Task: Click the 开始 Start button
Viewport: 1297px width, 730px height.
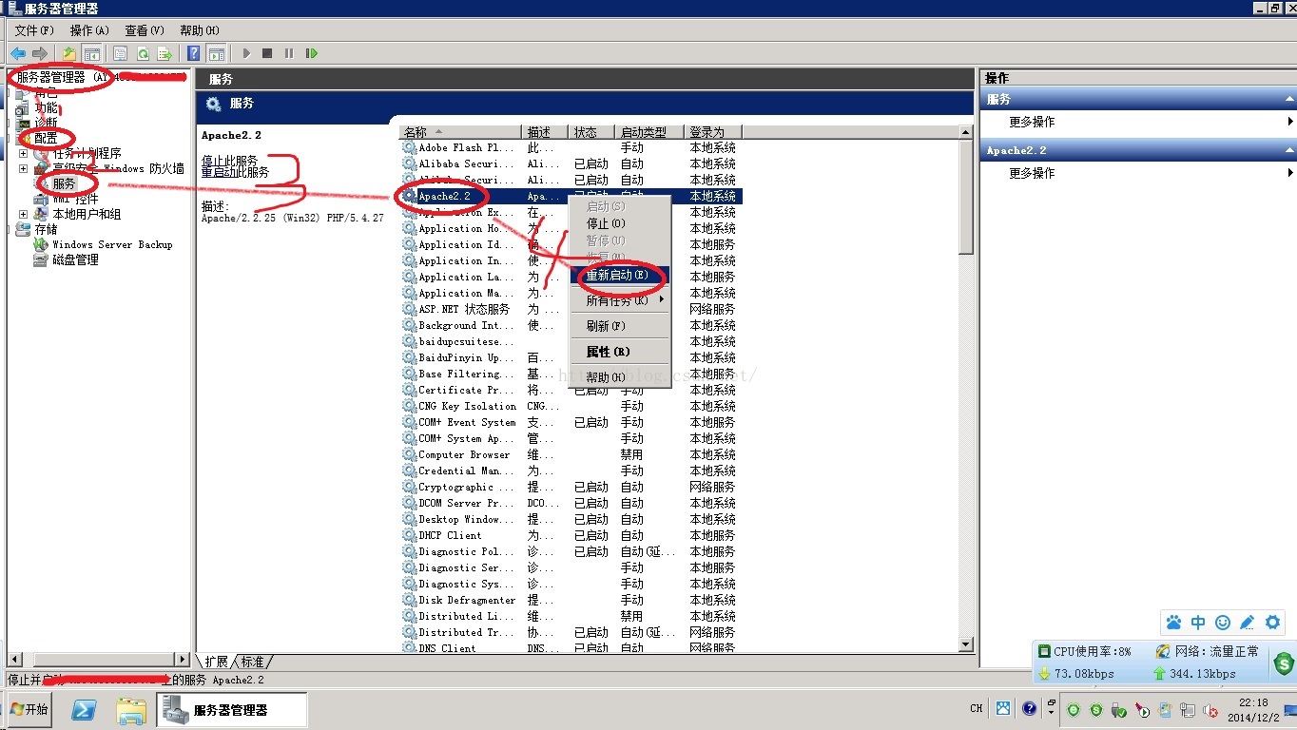Action: pos(29,710)
